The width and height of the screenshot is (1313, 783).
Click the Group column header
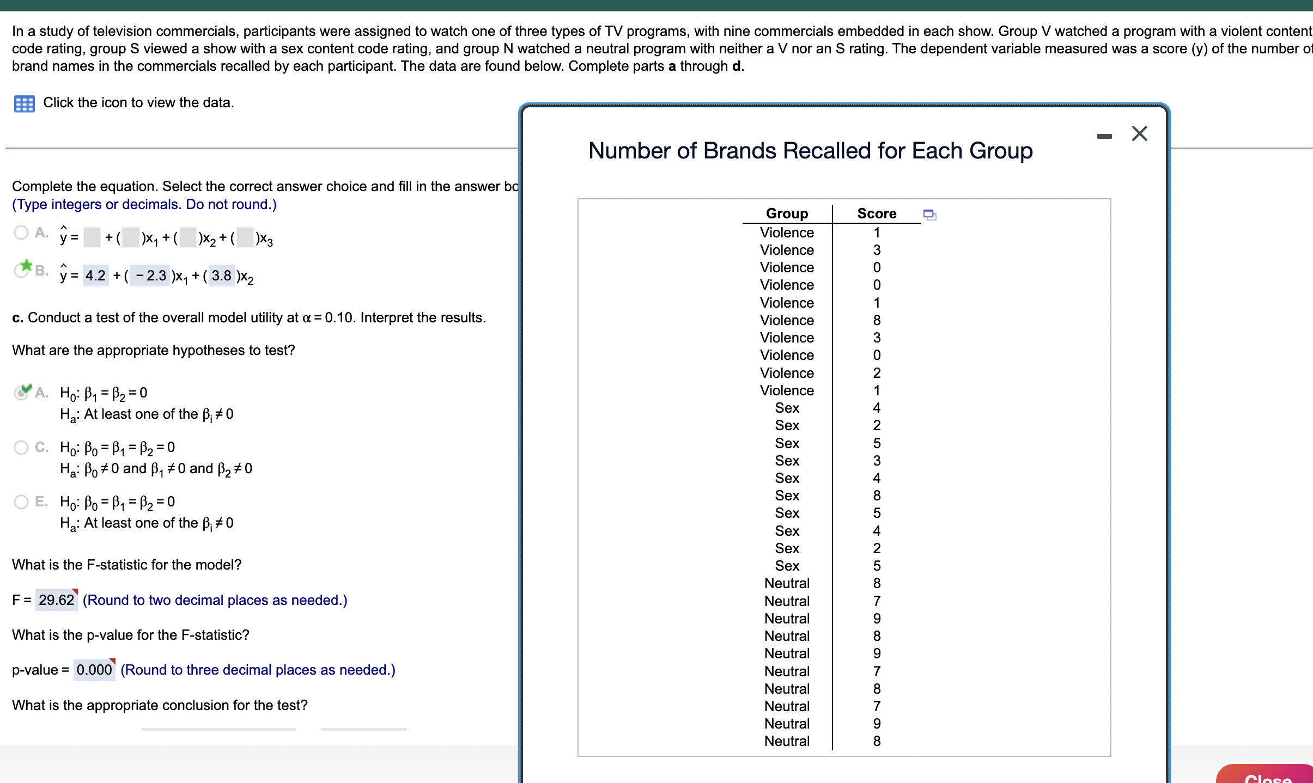pyautogui.click(x=787, y=213)
